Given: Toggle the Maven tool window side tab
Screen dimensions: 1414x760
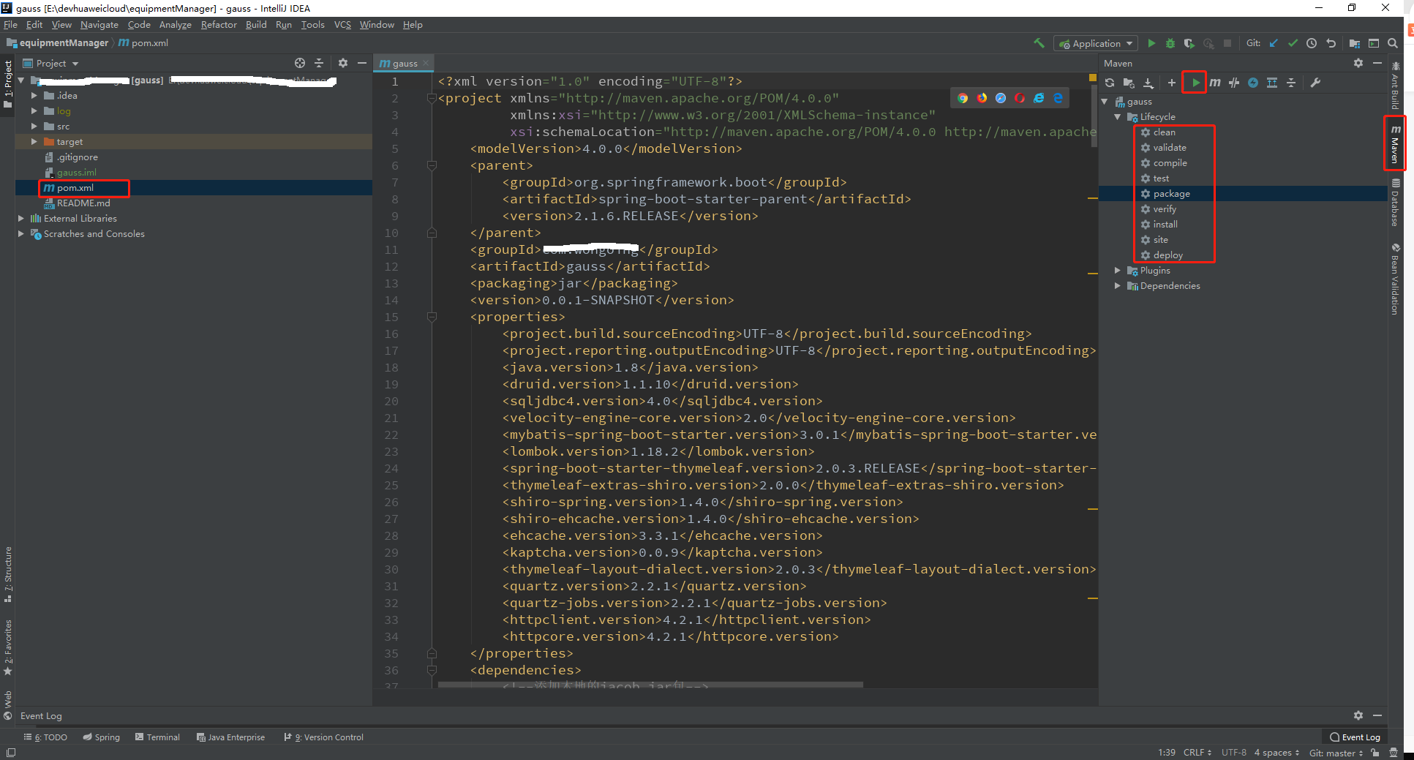Looking at the screenshot, I should 1395,143.
